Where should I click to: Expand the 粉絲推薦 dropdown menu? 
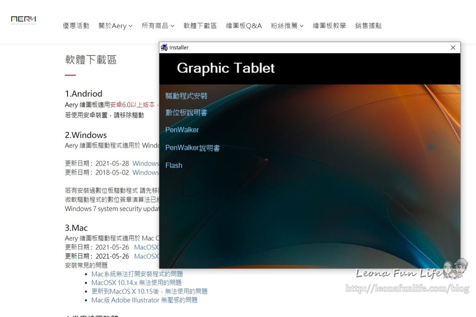pos(287,26)
